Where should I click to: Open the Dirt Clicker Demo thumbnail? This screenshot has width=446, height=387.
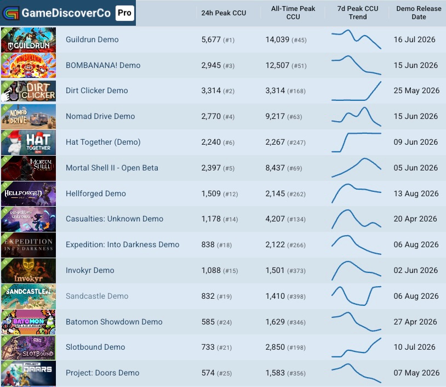[x=28, y=91]
